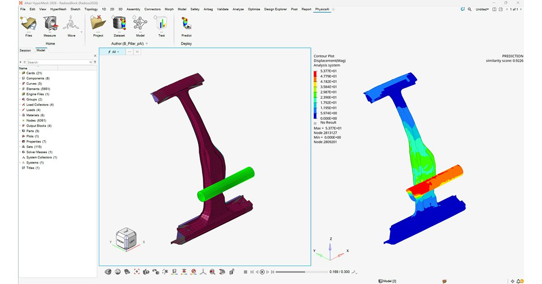Jump to the last animation frame

click(x=272, y=272)
